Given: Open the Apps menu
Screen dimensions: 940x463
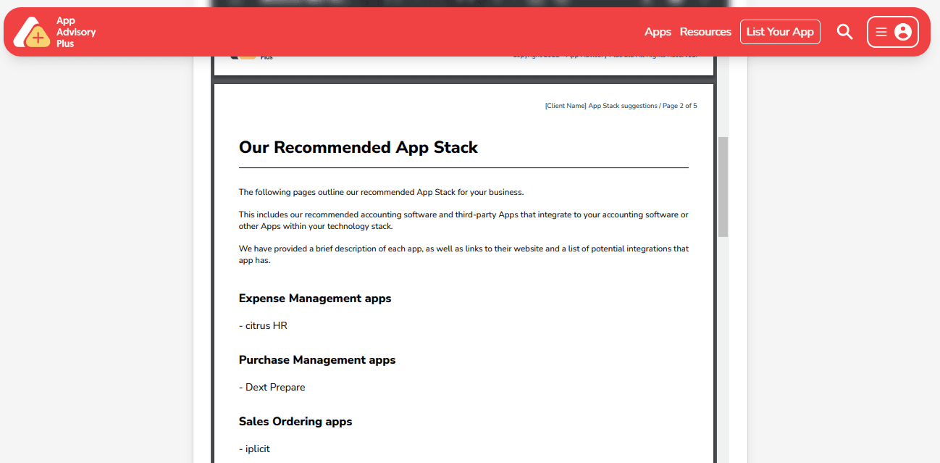Looking at the screenshot, I should (658, 32).
